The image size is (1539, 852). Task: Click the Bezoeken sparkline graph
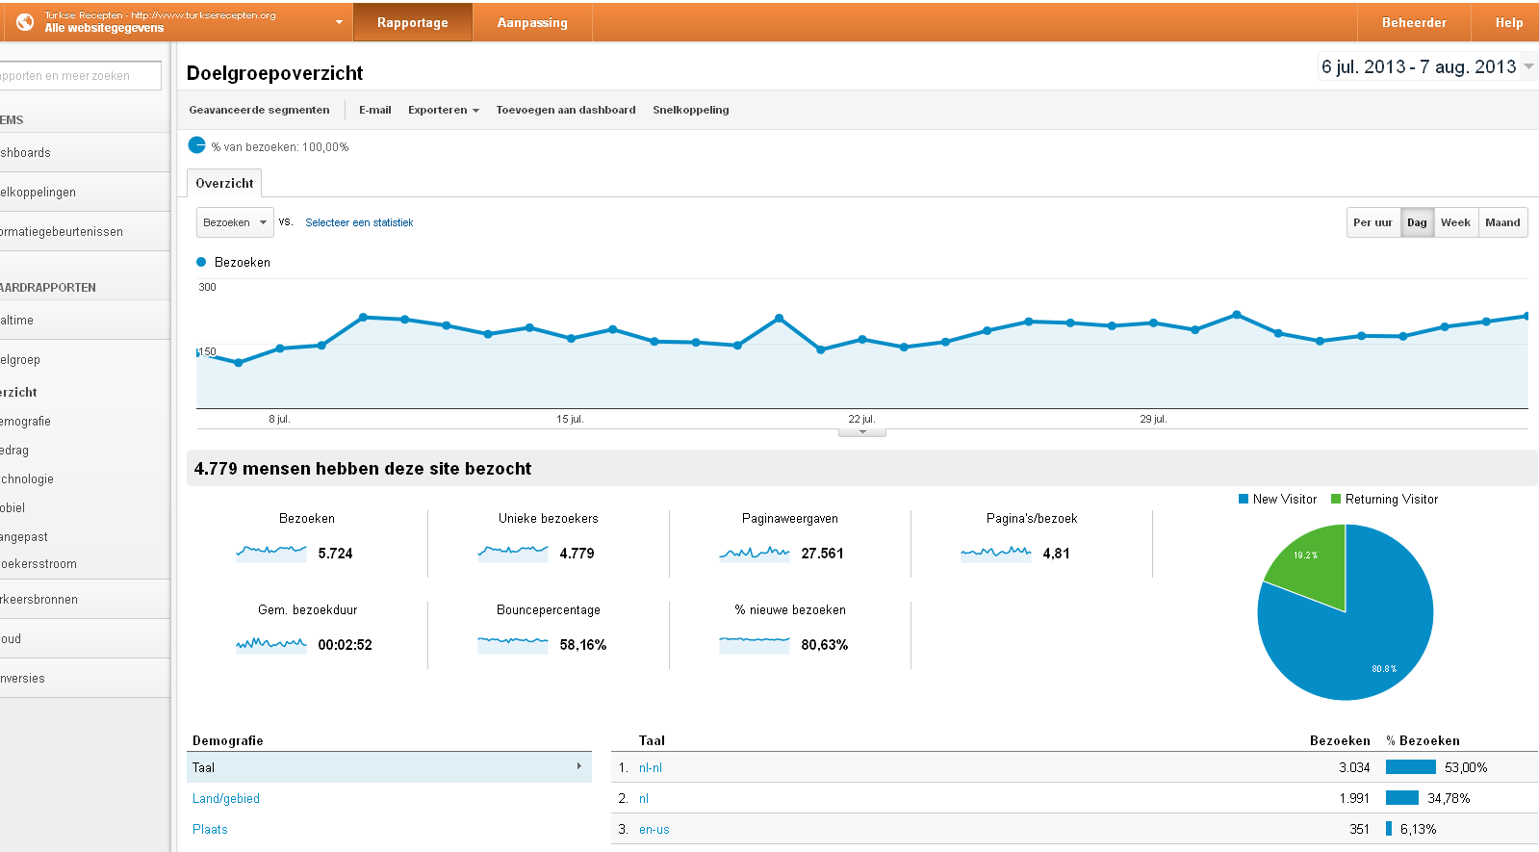coord(271,553)
